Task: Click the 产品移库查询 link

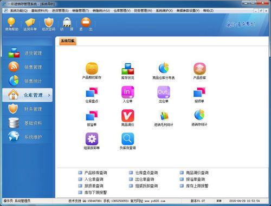Action: [95, 172]
